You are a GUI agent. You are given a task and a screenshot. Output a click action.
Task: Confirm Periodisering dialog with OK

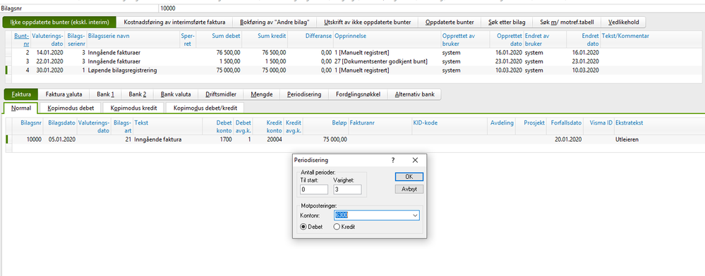tap(409, 177)
